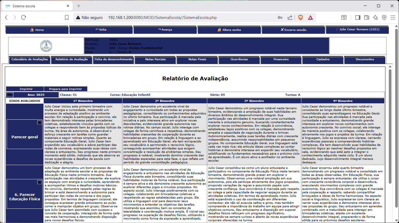Open Calendário de Avaliações tab

(30, 60)
